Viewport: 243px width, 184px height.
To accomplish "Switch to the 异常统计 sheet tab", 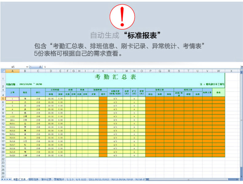I will point(59,179).
